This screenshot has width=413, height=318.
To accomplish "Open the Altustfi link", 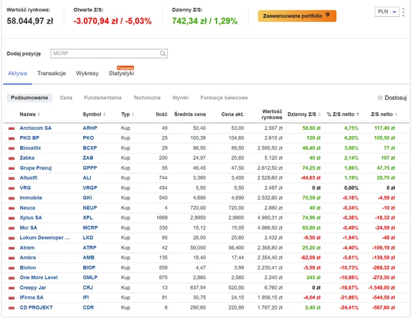I will [x=29, y=178].
